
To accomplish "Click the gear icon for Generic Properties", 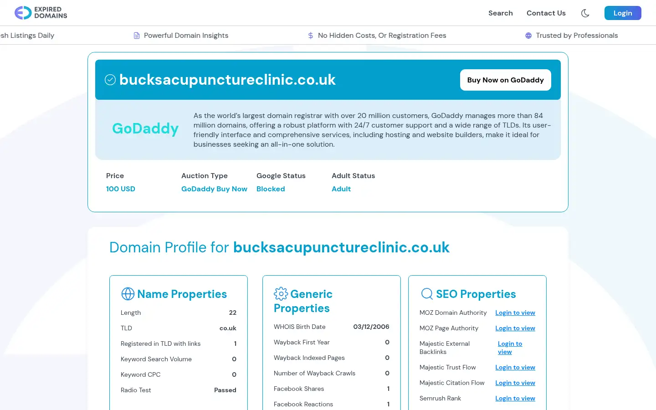I will click(281, 294).
